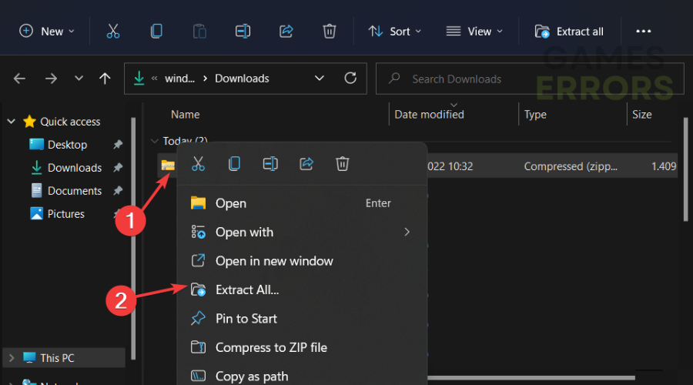Click the Share icon in the top toolbar

point(286,32)
